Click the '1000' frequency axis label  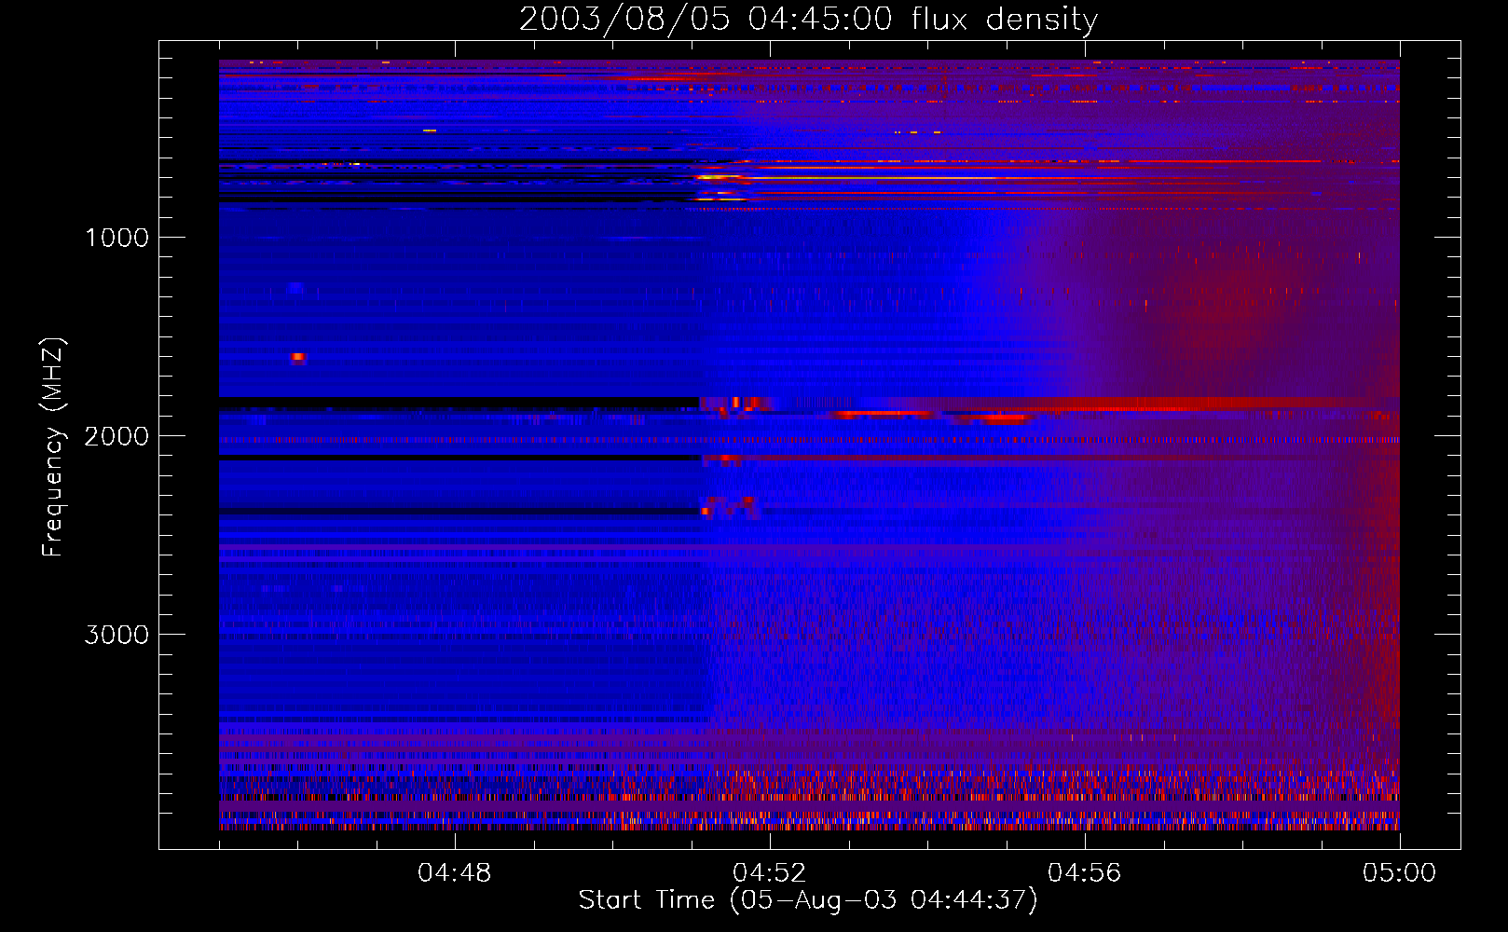click(117, 238)
